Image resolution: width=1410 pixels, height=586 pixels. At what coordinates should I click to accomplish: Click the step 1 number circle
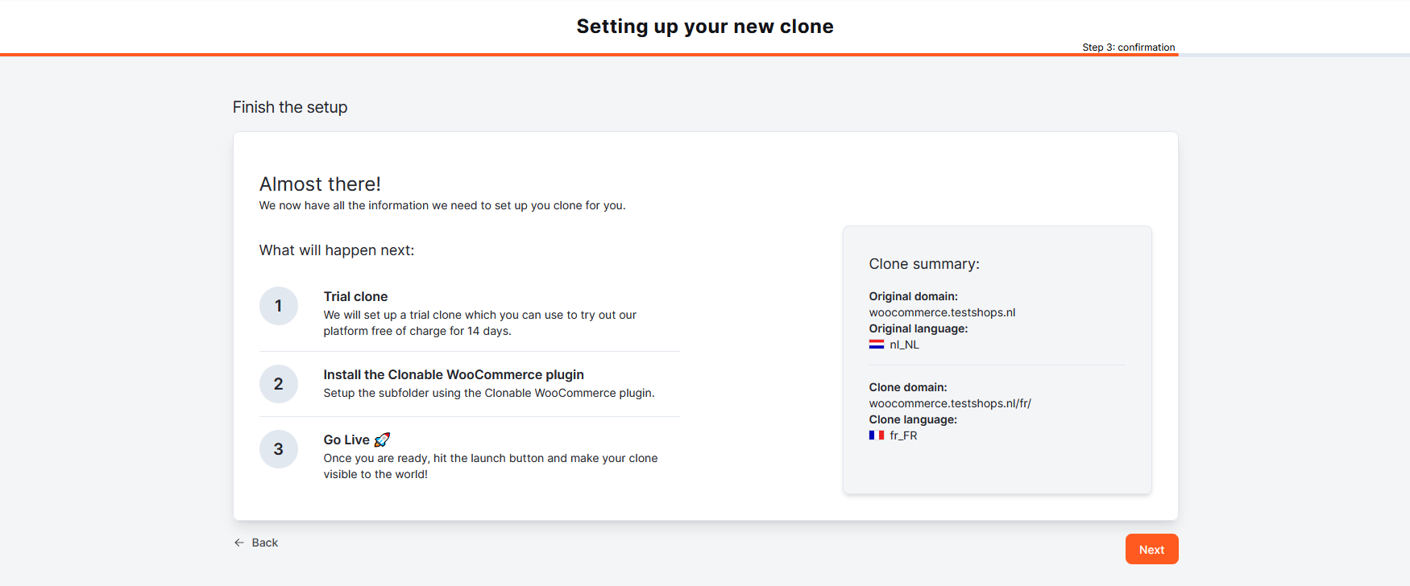pyautogui.click(x=279, y=306)
